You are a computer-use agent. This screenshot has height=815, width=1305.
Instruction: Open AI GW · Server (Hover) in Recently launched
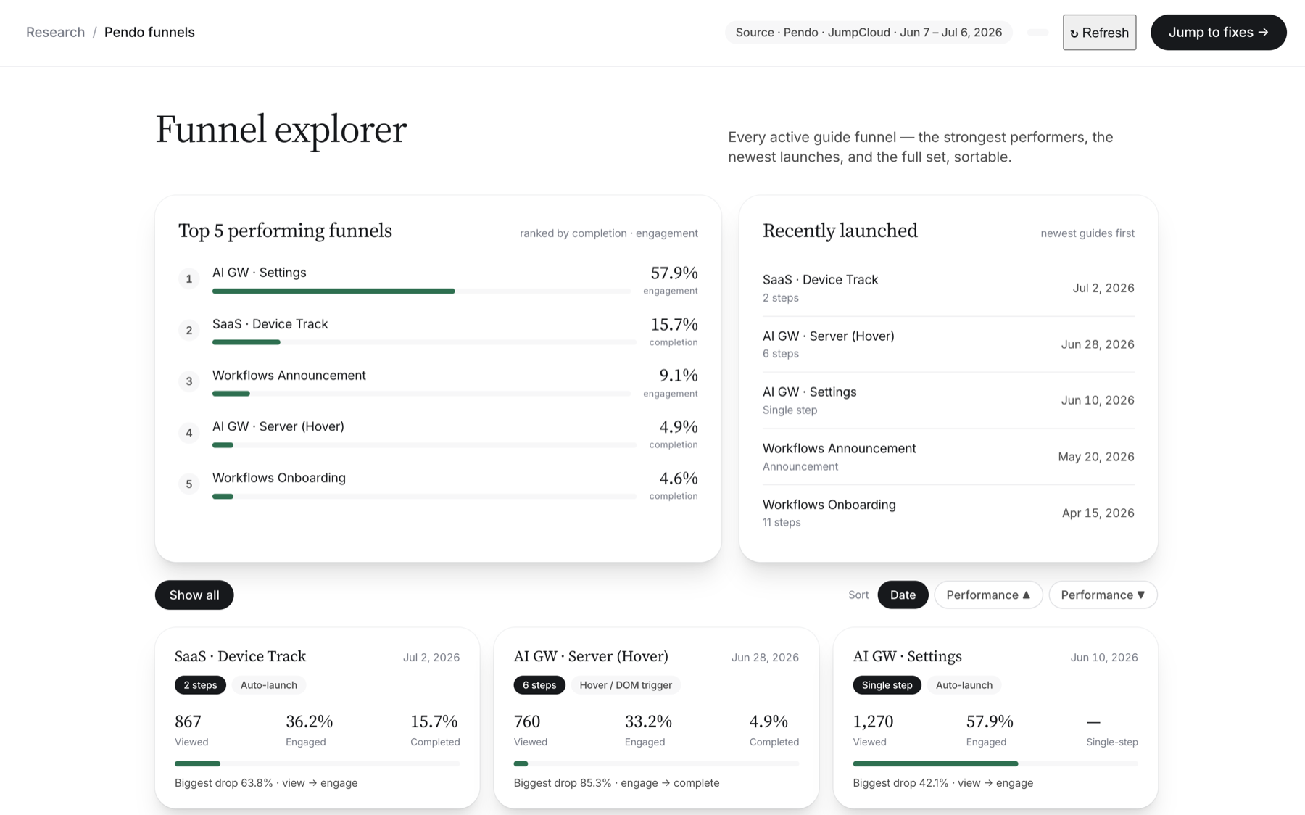(x=948, y=344)
